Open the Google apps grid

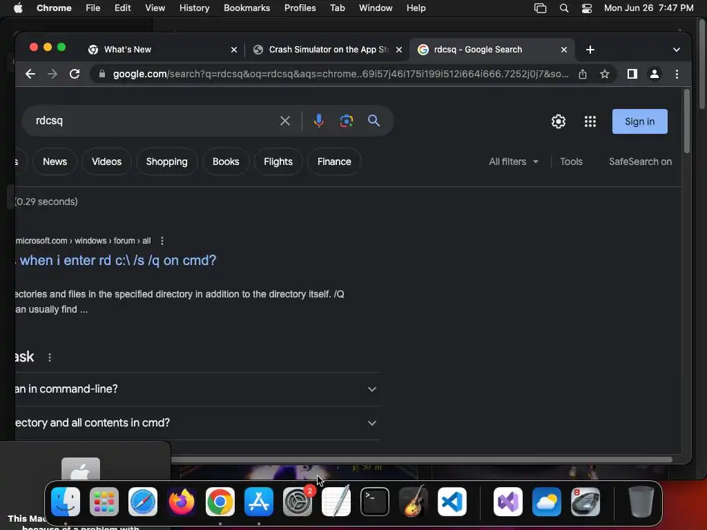(590, 121)
